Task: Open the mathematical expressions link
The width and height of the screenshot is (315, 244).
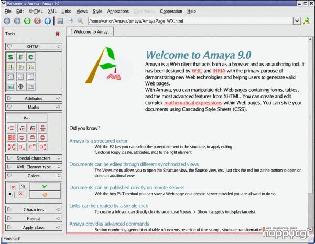Action: click(x=193, y=103)
